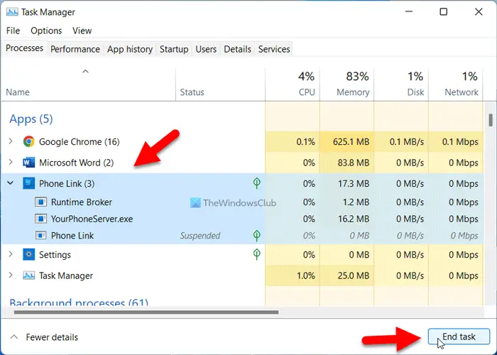The width and height of the screenshot is (497, 355).
Task: Click the End task button
Action: 459,337
